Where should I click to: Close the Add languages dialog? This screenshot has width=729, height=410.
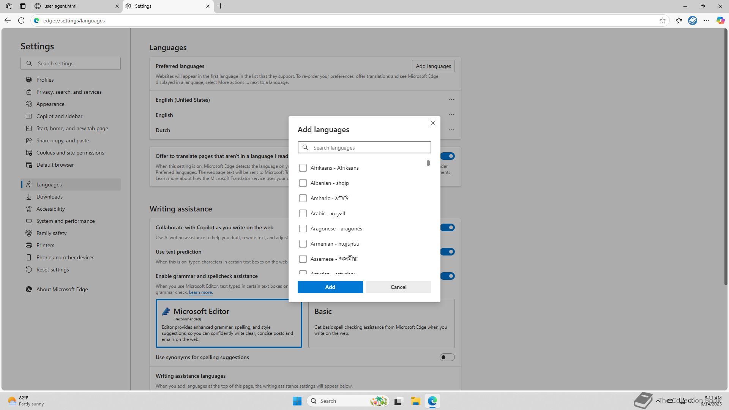(432, 123)
